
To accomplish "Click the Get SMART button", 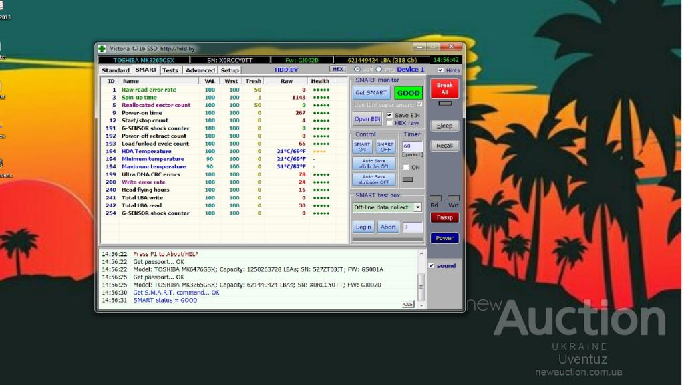I will tap(371, 93).
